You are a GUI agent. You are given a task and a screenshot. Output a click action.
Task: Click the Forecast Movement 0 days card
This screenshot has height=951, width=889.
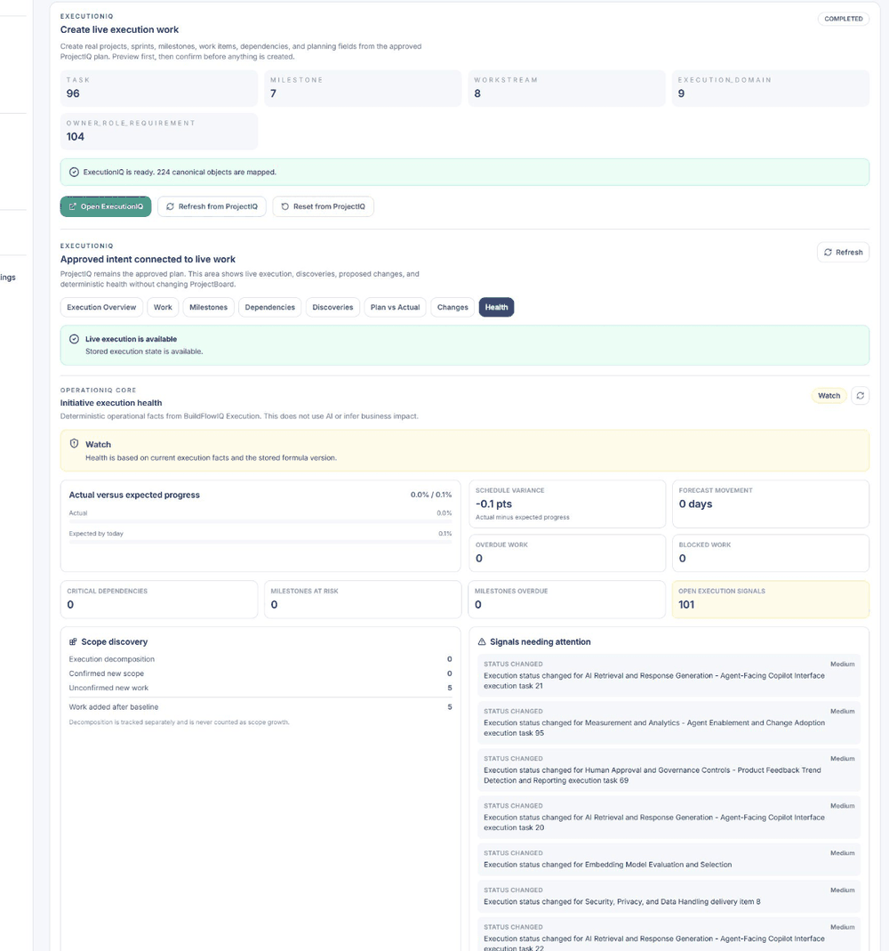[x=770, y=504]
